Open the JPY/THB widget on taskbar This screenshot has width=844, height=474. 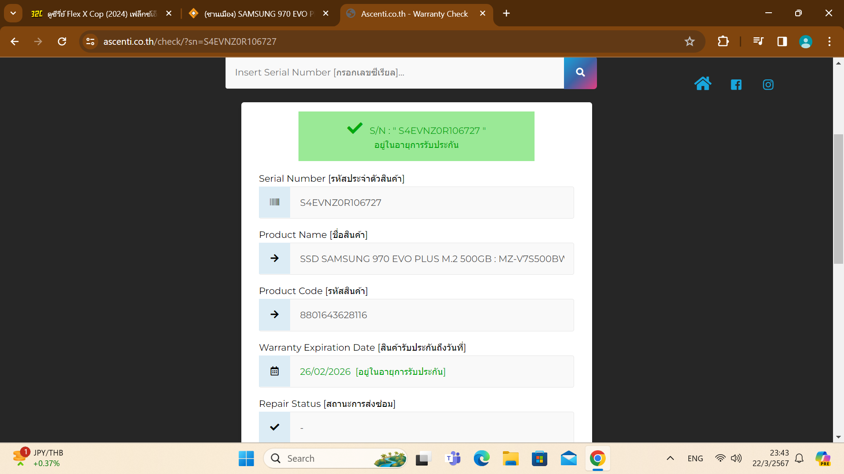coord(38,458)
